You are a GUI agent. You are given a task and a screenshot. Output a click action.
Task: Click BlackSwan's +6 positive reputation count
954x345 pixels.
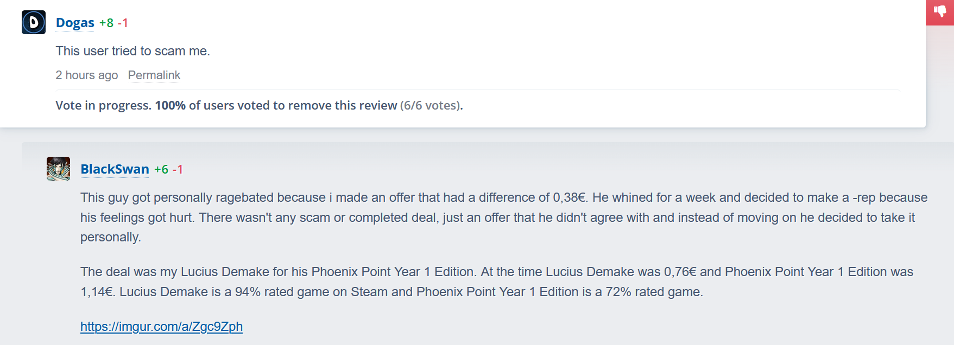(x=161, y=169)
